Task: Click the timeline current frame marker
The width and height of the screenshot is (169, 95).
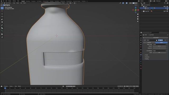Action: tap(5, 88)
